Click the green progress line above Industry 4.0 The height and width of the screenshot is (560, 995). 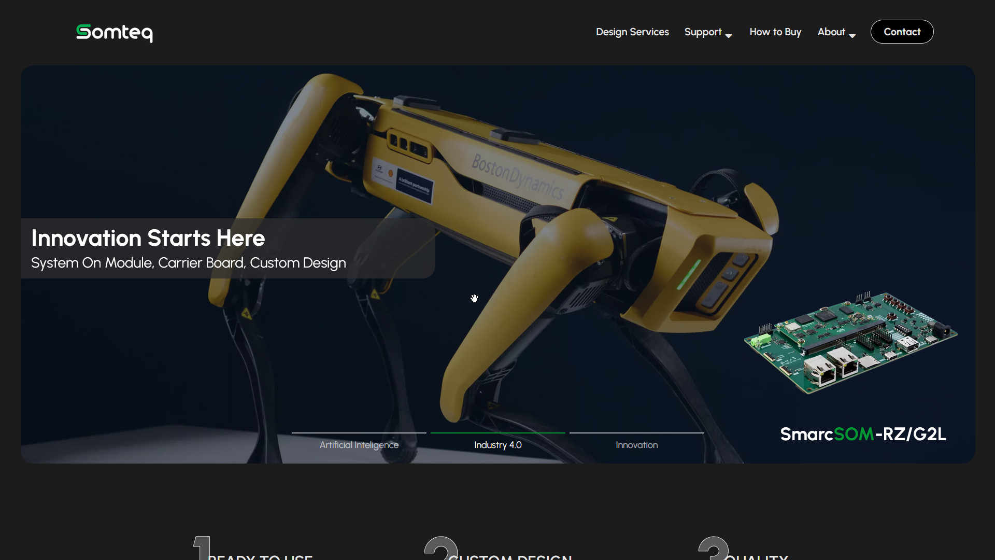[497, 432]
